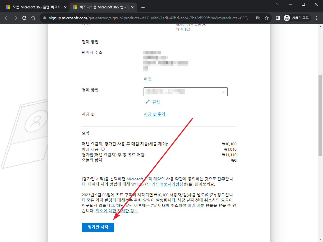Open the tab search chevron
The image size is (323, 242).
click(x=278, y=4)
